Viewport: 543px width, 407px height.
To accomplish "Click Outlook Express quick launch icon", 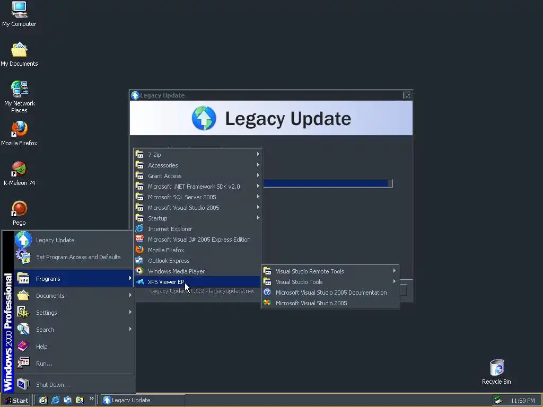I will 67,400.
